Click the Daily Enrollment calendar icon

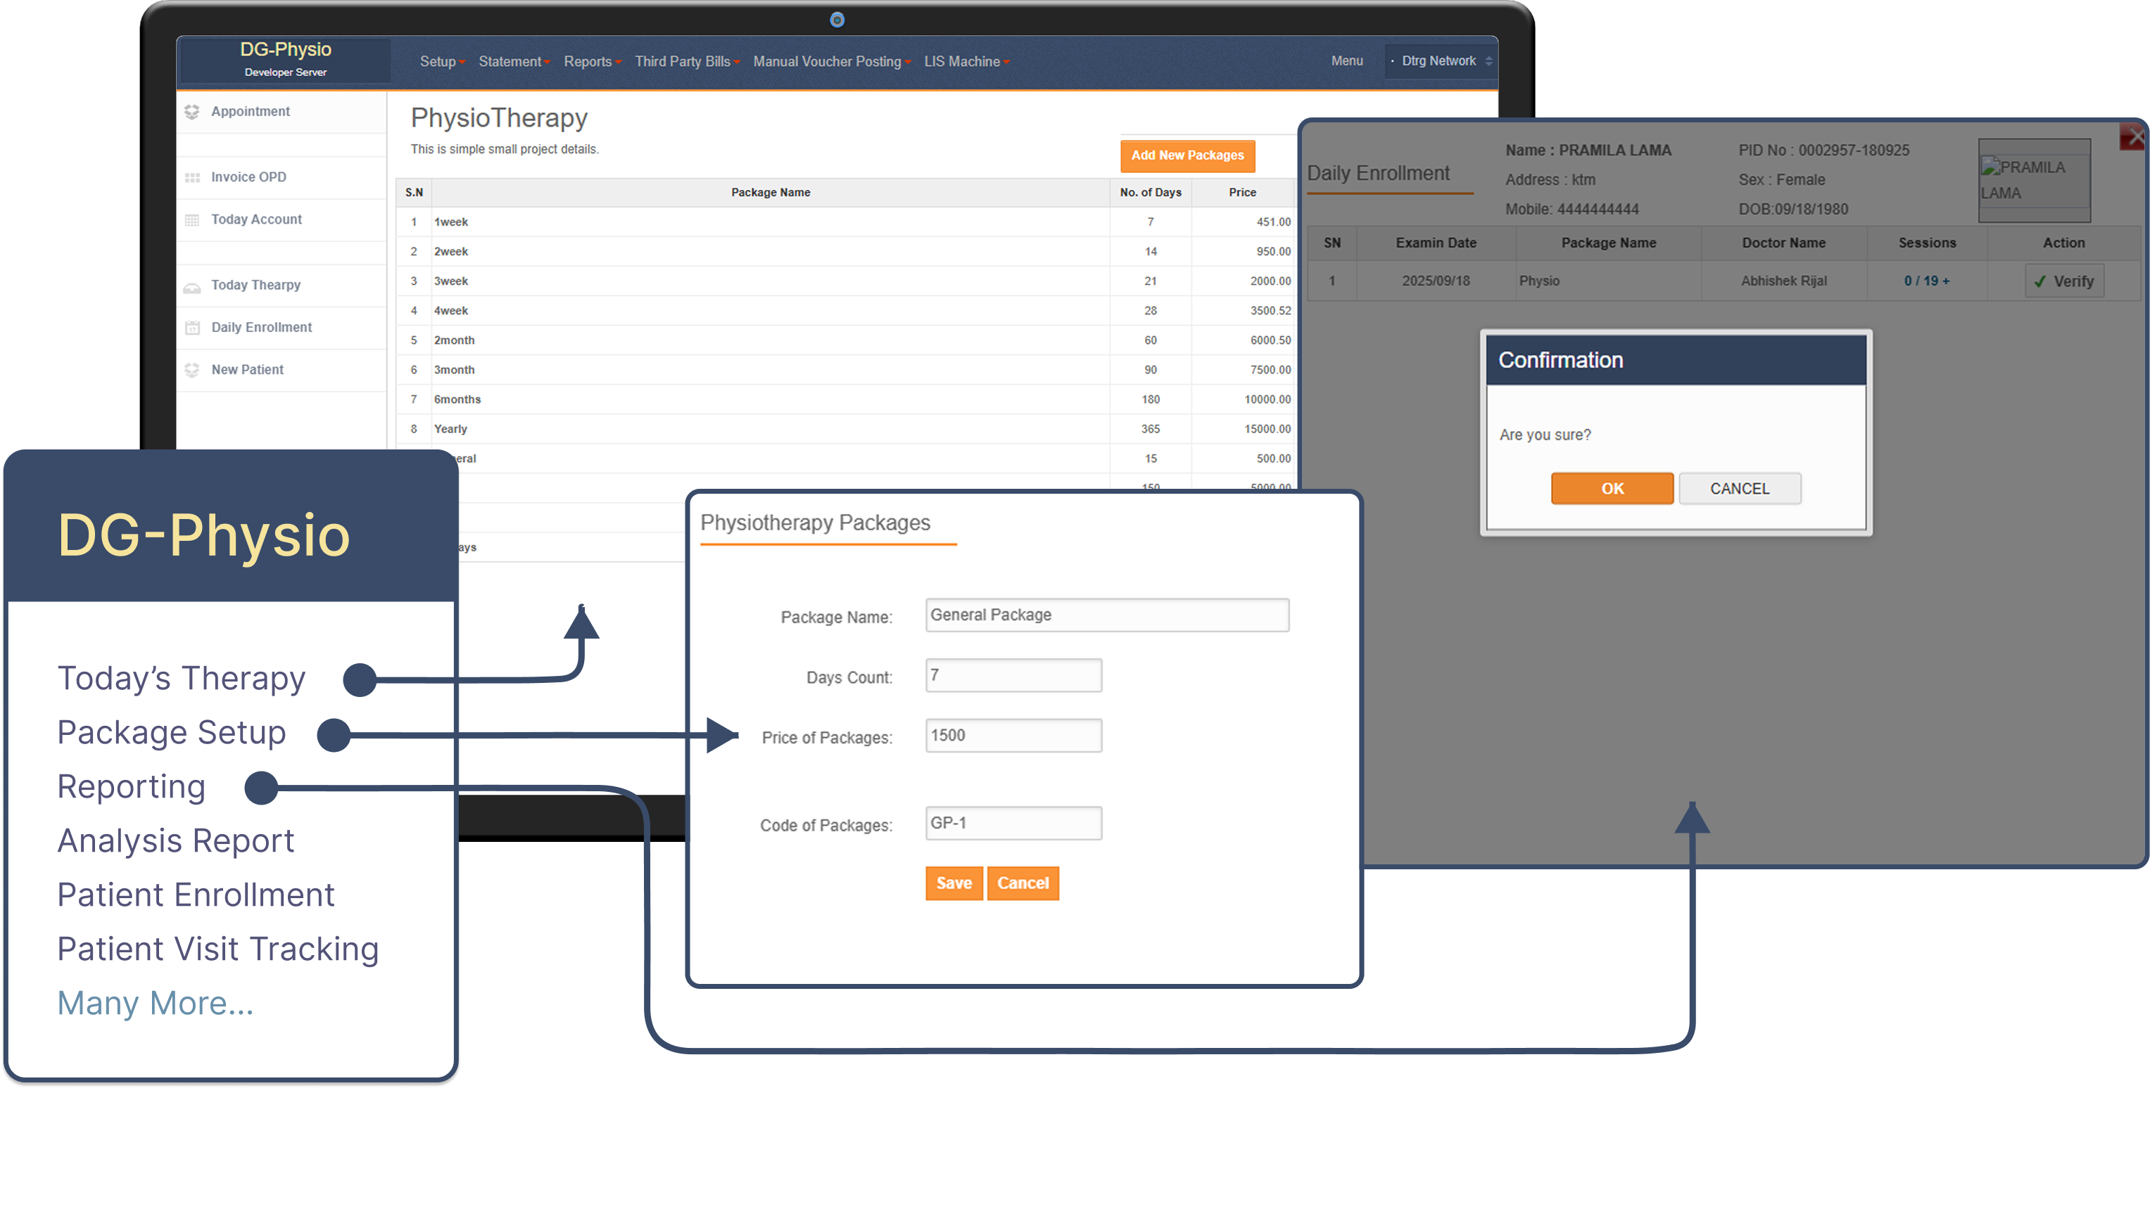(191, 327)
